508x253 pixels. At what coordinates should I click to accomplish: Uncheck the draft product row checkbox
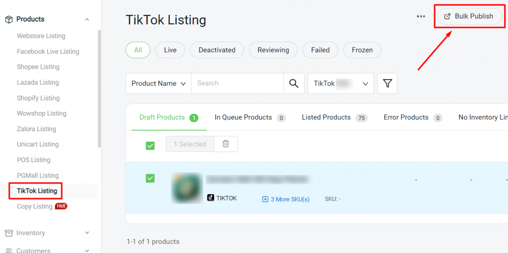click(x=150, y=178)
